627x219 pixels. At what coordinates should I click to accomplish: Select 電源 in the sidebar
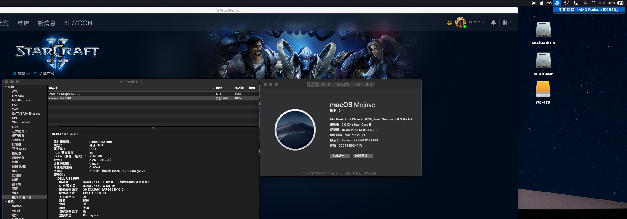click(x=15, y=189)
